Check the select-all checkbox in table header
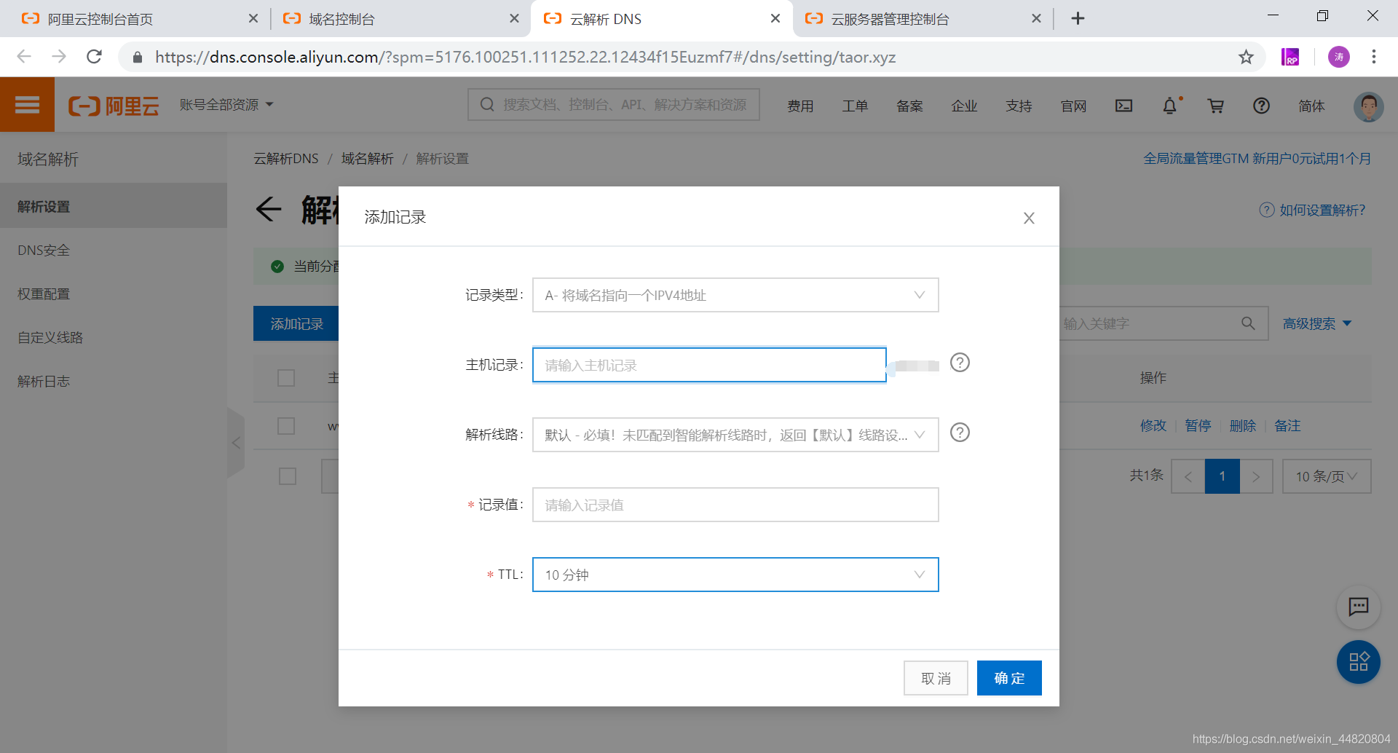1398x753 pixels. (x=286, y=378)
